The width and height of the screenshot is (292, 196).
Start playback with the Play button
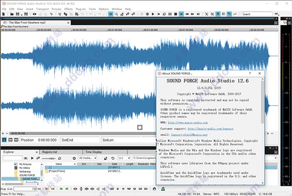coord(153,14)
